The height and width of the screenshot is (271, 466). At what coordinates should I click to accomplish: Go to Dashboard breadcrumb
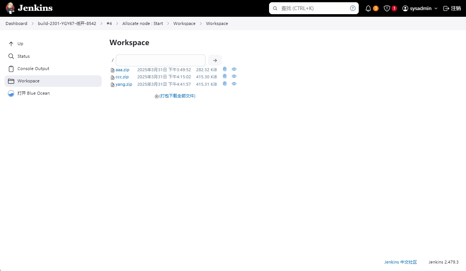click(16, 23)
